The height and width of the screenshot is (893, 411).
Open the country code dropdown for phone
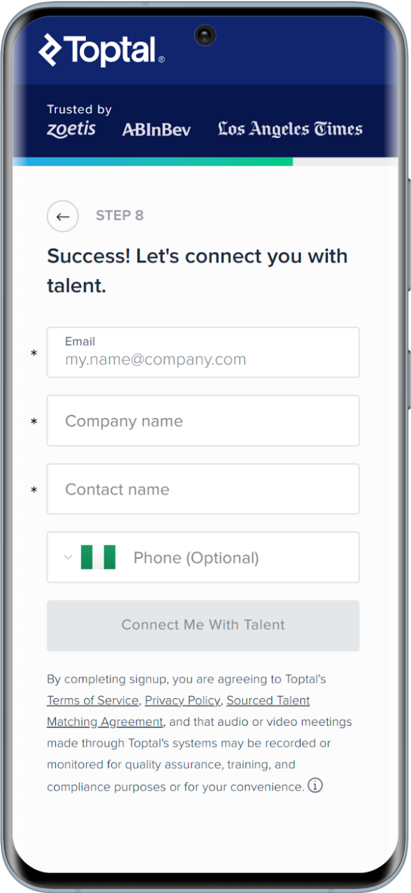click(x=81, y=557)
